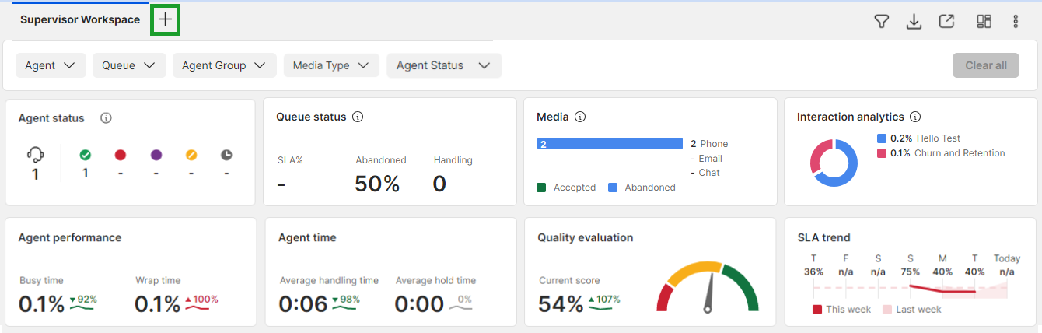The image size is (1042, 333).
Task: Click the Wrap time red trend sparkline
Action: pos(198,308)
